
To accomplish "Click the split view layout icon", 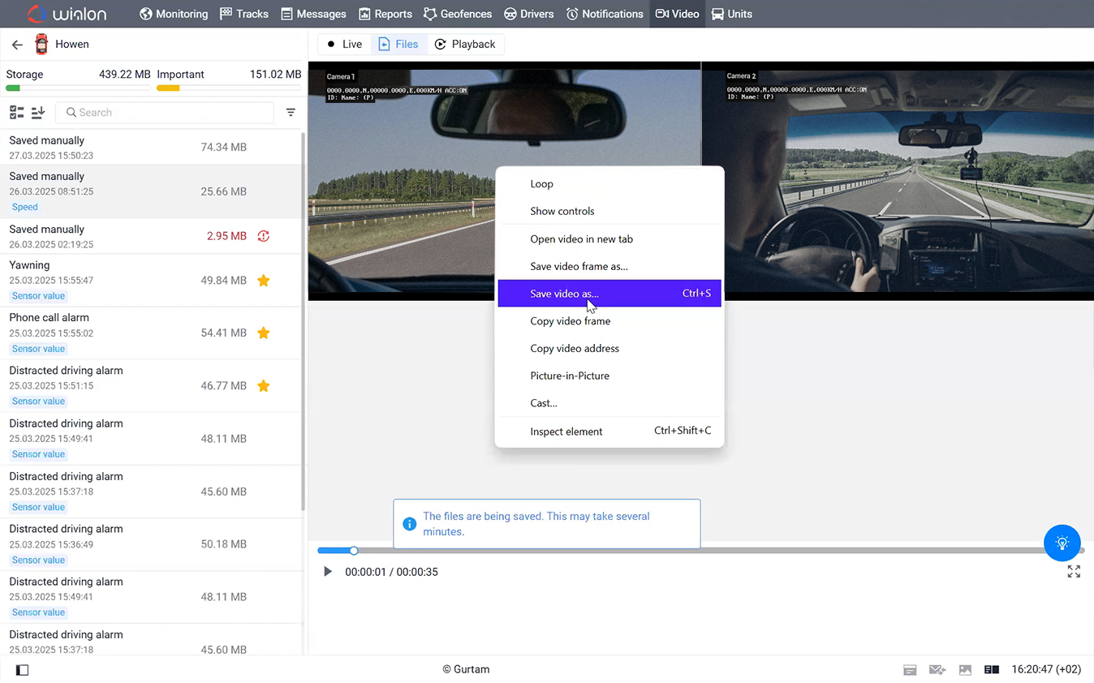I will click(992, 670).
